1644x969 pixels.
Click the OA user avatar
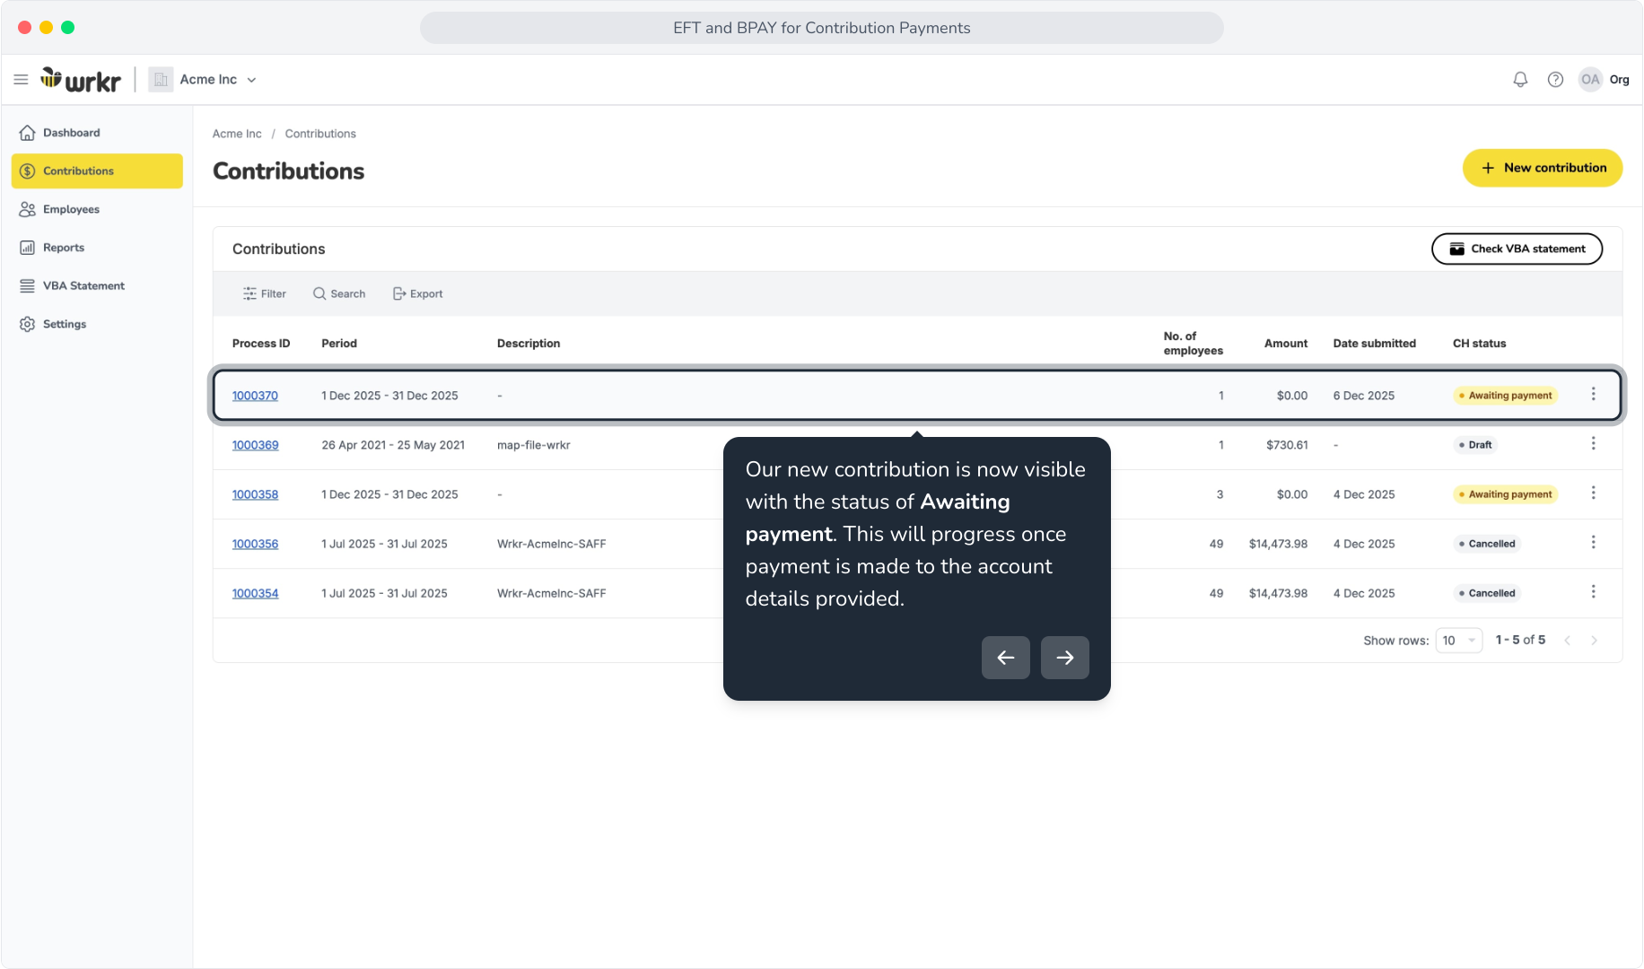tap(1590, 80)
